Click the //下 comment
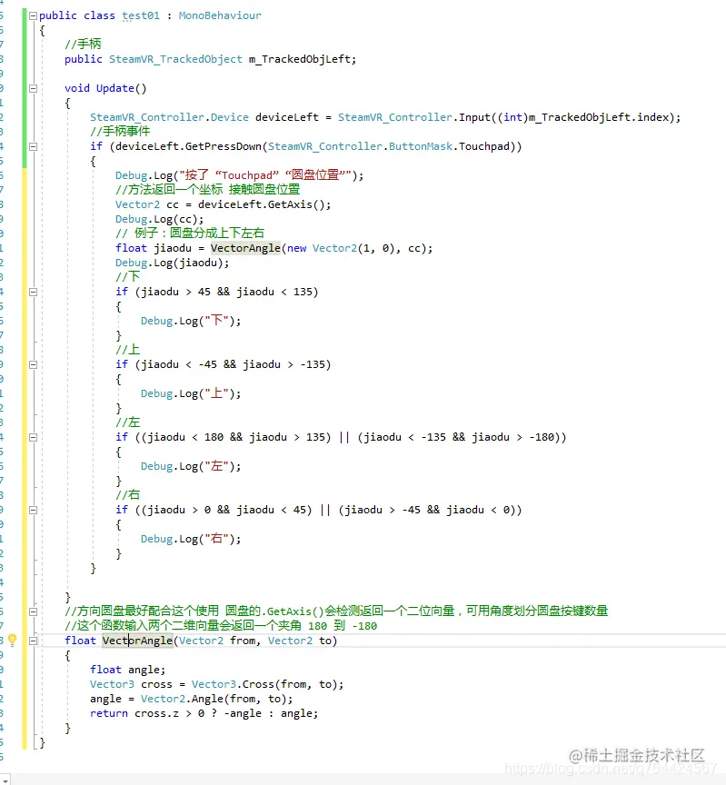 (128, 276)
